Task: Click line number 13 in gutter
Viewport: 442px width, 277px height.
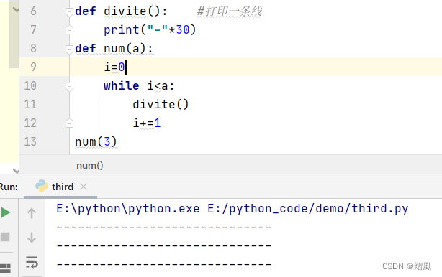Action: tap(30, 141)
